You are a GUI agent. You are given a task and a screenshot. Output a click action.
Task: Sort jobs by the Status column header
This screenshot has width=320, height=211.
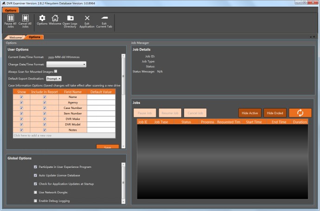point(186,122)
